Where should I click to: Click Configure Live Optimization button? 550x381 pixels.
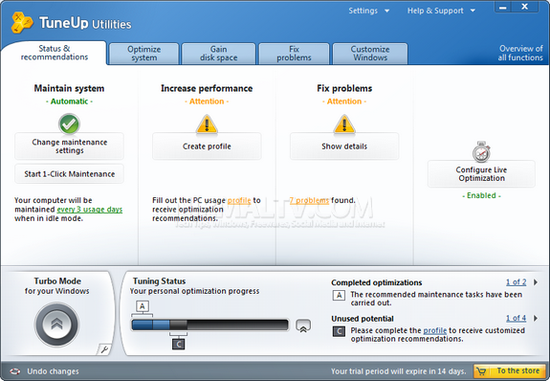point(481,174)
